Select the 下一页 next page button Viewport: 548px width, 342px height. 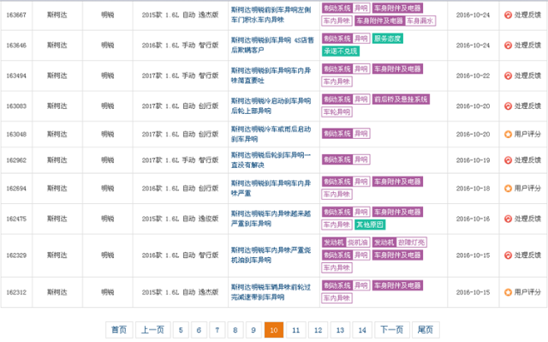392,330
